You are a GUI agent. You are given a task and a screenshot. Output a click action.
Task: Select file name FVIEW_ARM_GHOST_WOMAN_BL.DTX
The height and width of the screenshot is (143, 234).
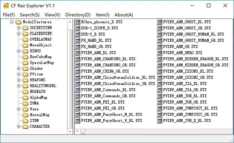tap(193, 34)
